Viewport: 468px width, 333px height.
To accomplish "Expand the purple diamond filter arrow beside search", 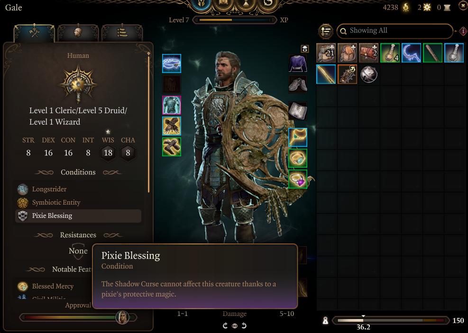I will 462,31.
